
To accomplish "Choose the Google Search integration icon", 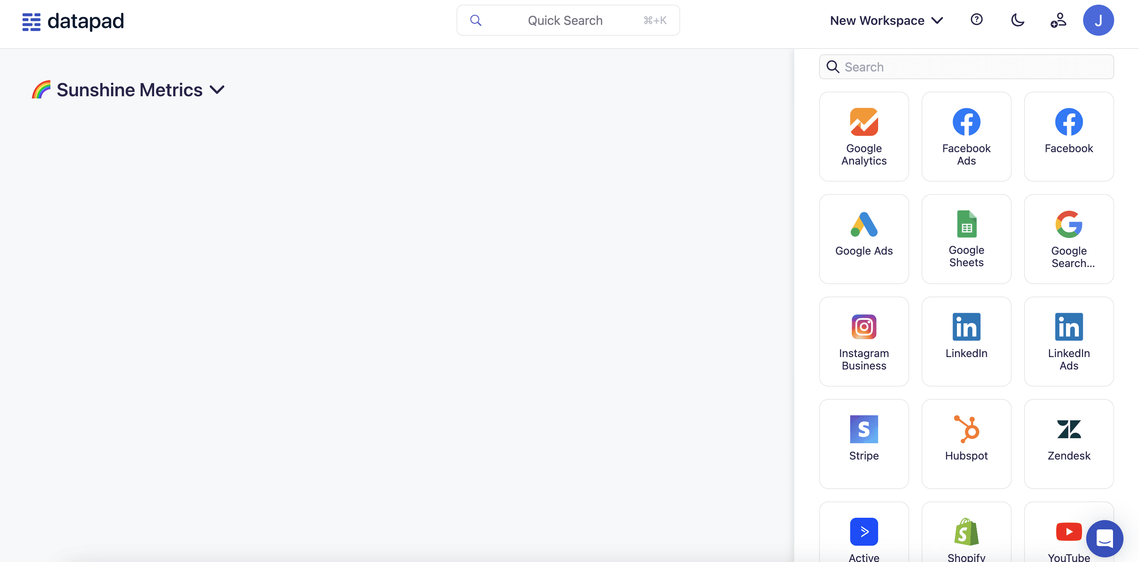I will [1069, 224].
